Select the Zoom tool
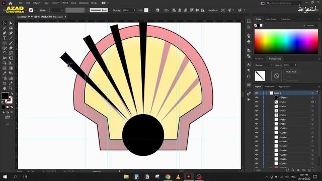The width and height of the screenshot is (322, 181). coord(11,88)
